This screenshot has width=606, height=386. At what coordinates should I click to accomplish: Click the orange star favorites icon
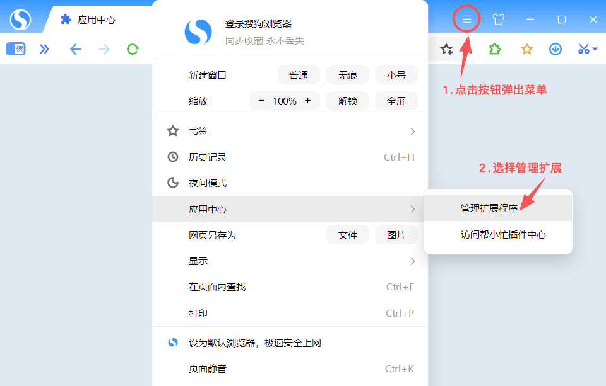(x=527, y=49)
